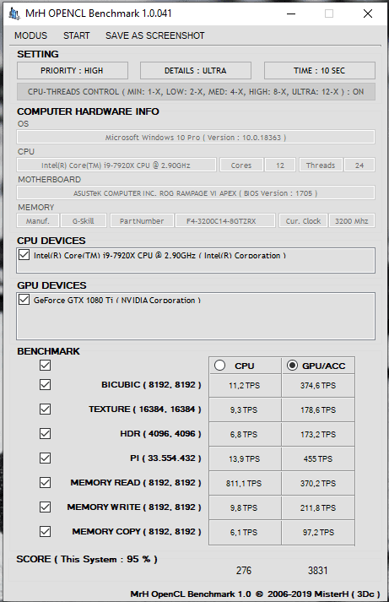Uncheck the BICUBIC benchmark checkbox
Image resolution: width=389 pixels, height=602 pixels.
(46, 384)
